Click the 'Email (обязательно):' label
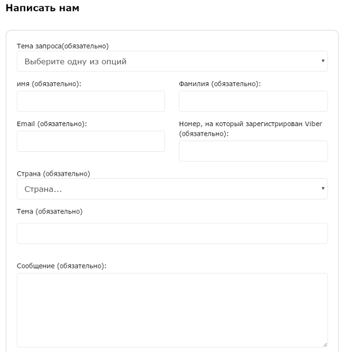The width and height of the screenshot is (345, 352). point(51,124)
